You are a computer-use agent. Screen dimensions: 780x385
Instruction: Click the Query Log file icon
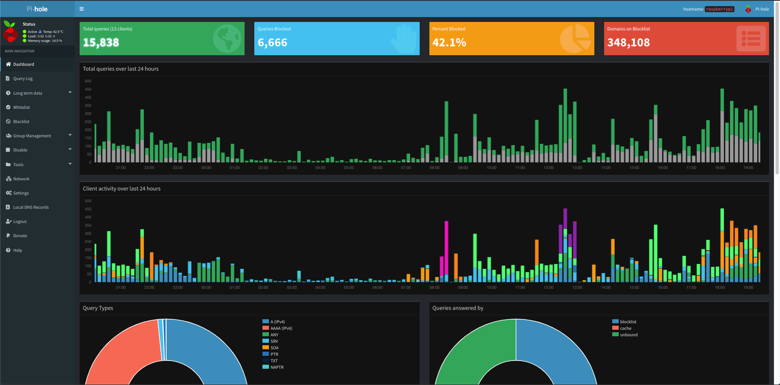(x=8, y=78)
